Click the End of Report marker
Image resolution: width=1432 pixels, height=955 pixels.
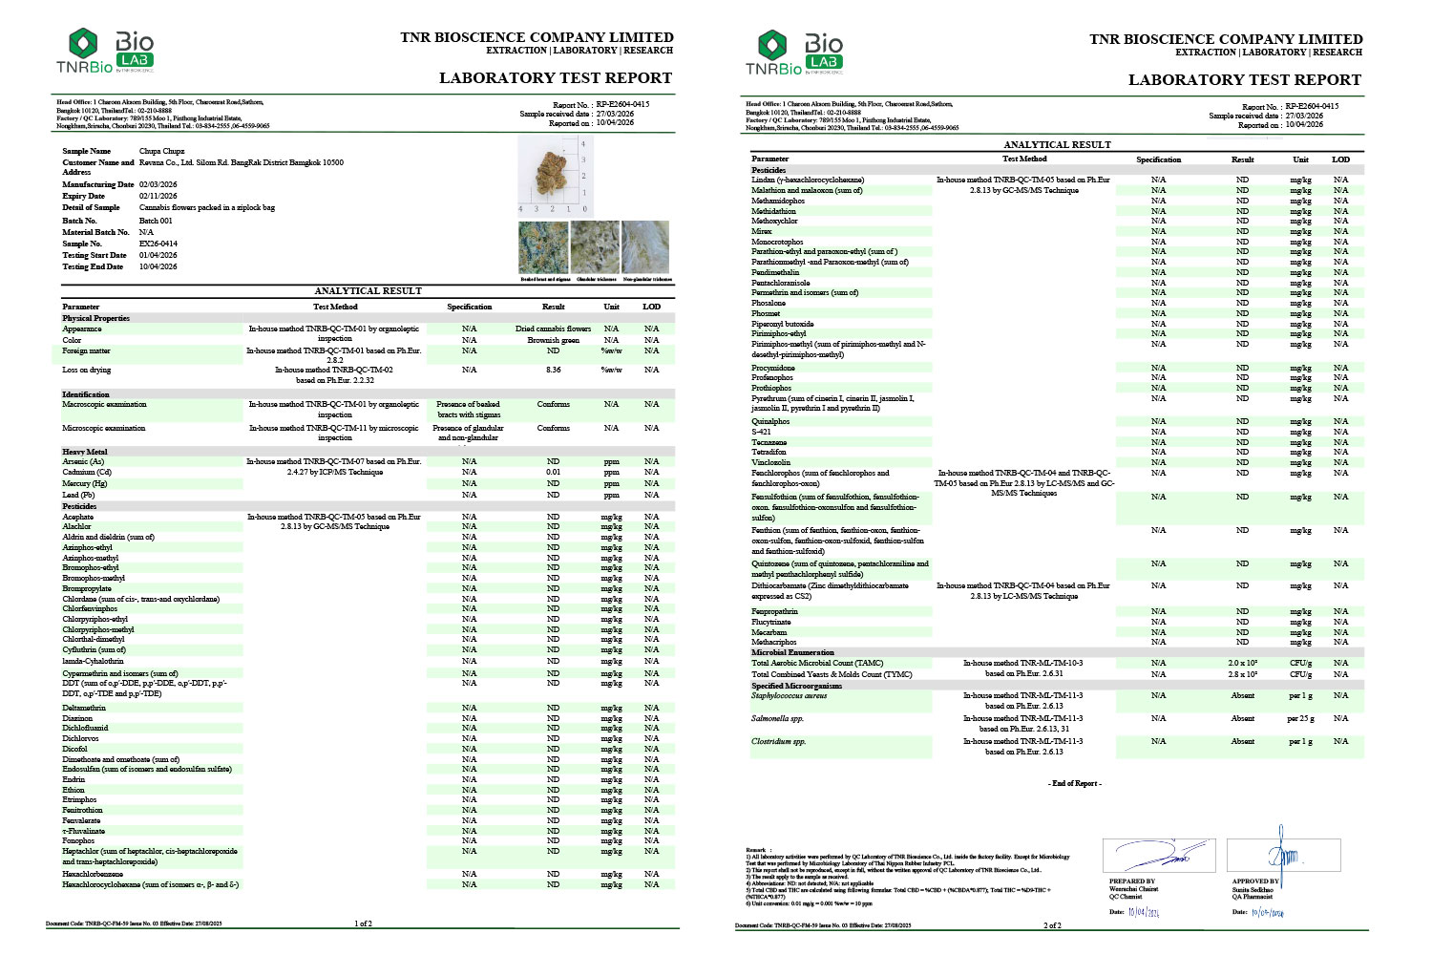[x=1075, y=783]
